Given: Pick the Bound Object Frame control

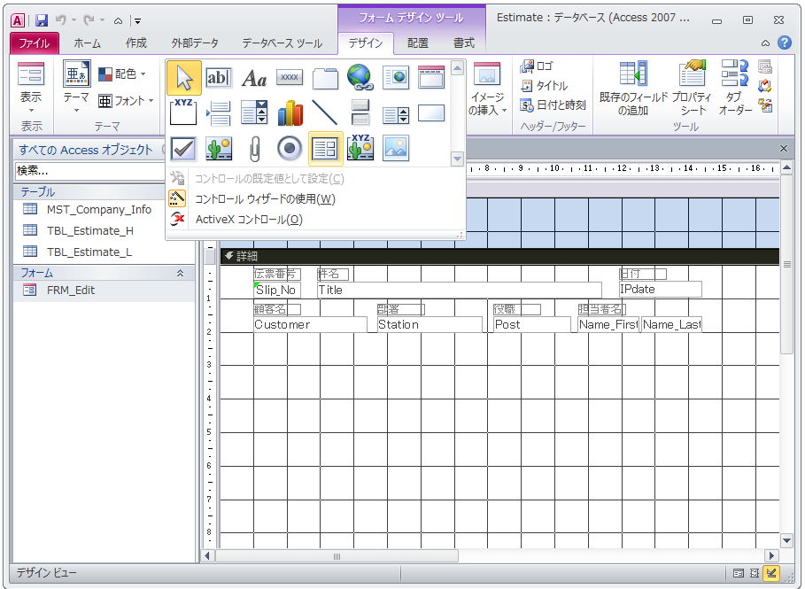Looking at the screenshot, I should click(x=360, y=149).
